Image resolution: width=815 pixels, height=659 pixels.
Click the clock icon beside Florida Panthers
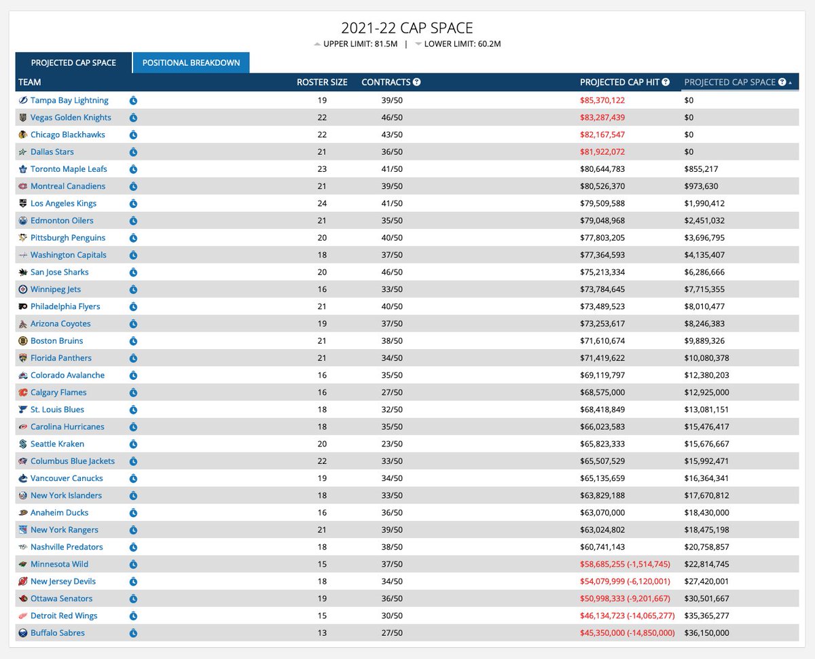[133, 358]
